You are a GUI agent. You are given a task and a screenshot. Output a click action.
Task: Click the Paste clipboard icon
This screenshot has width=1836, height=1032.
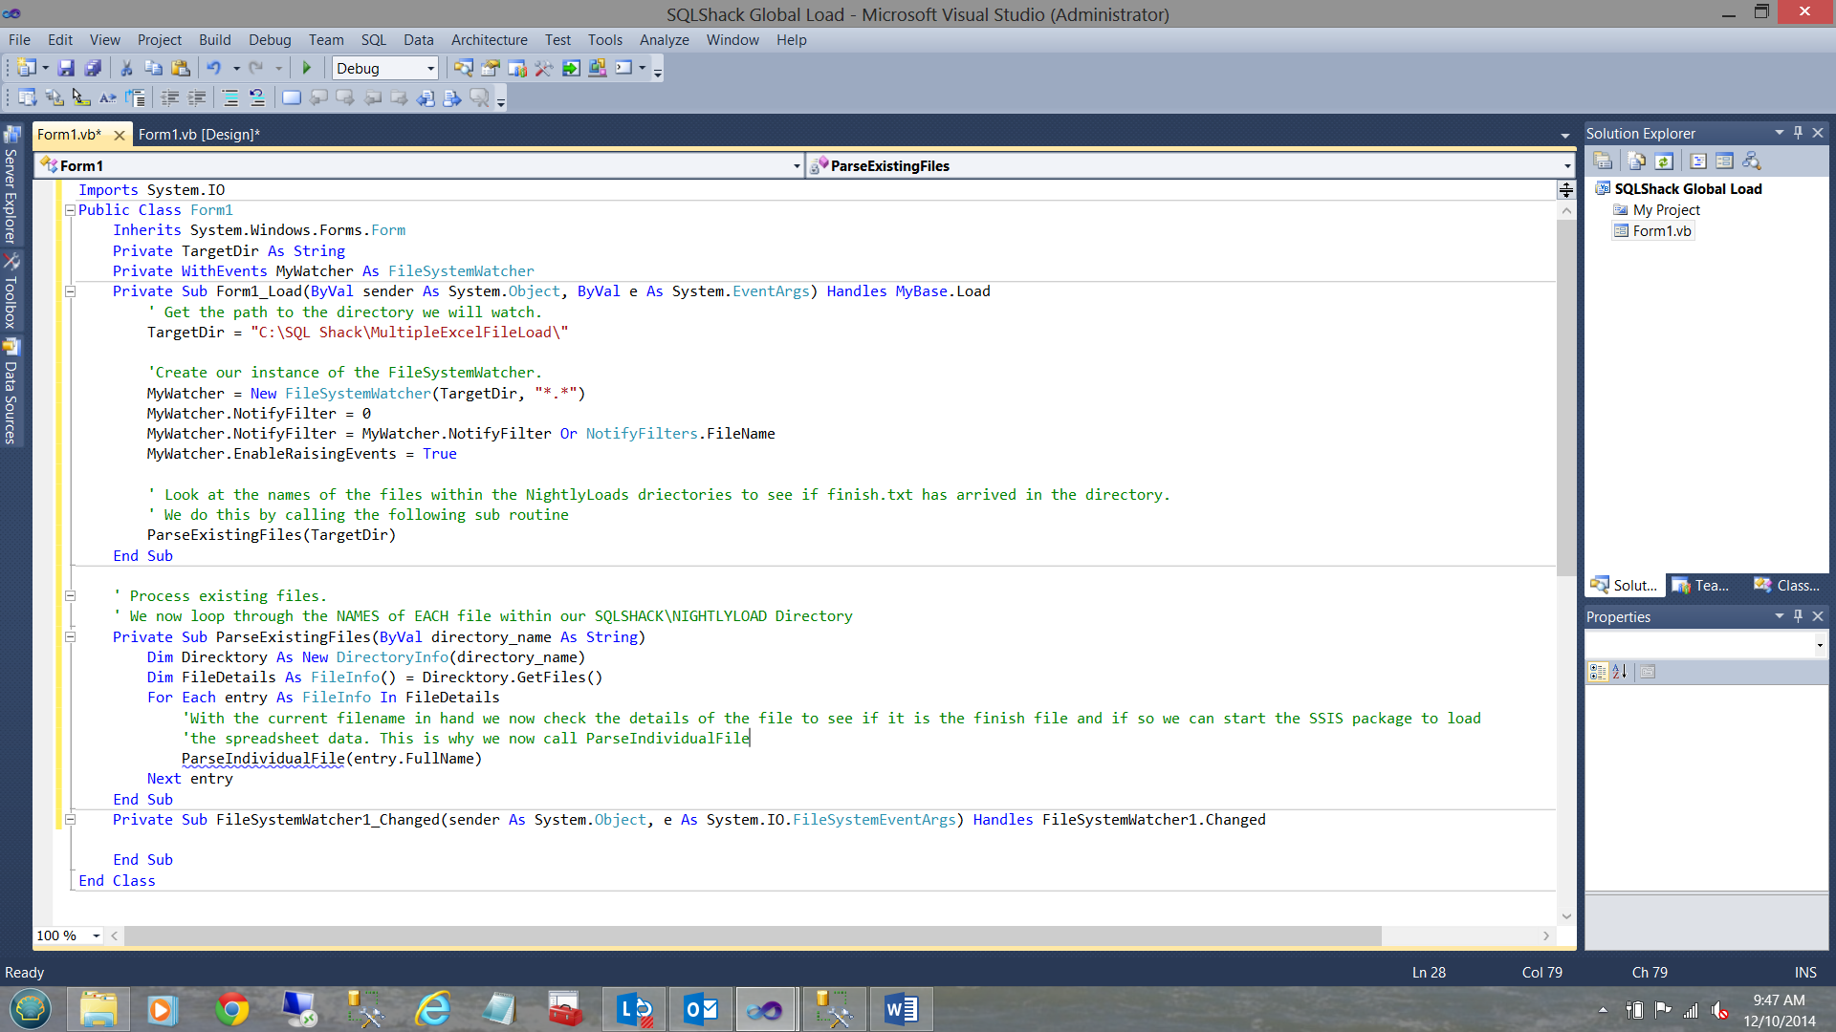tap(181, 68)
